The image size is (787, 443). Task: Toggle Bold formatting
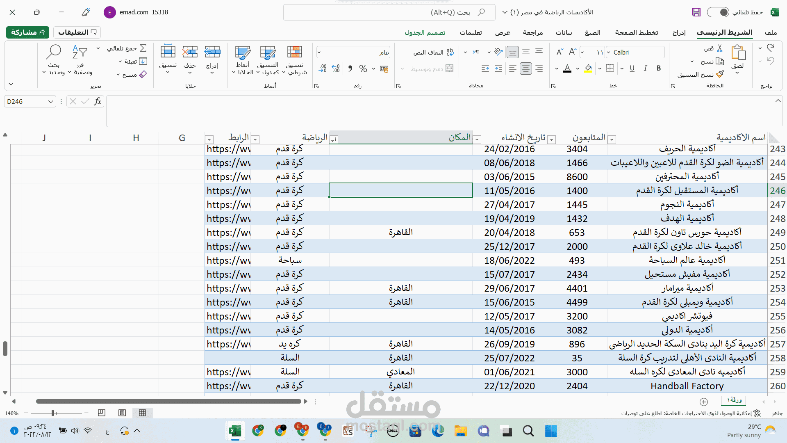click(659, 69)
